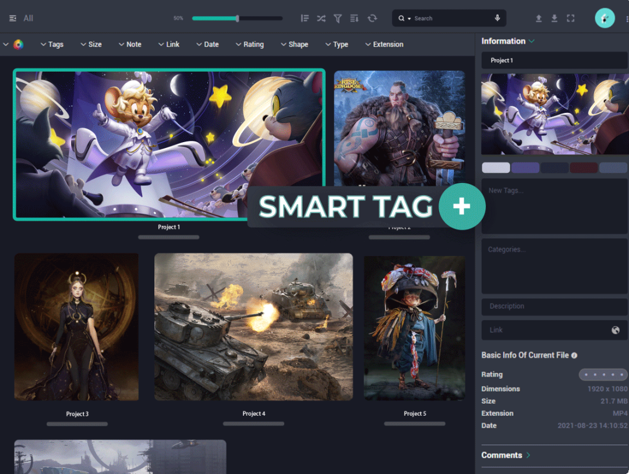
Task: Collapse the Information panel chevron
Action: coord(532,41)
